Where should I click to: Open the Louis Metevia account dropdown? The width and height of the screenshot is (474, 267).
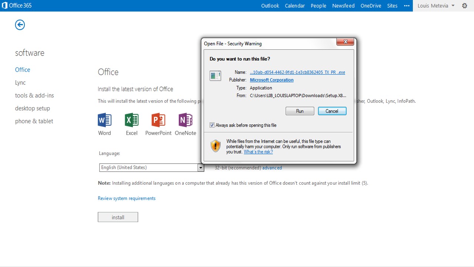(x=436, y=6)
